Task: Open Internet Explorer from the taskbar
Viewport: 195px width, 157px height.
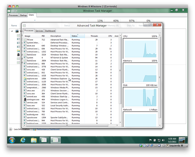Action: coord(23,140)
